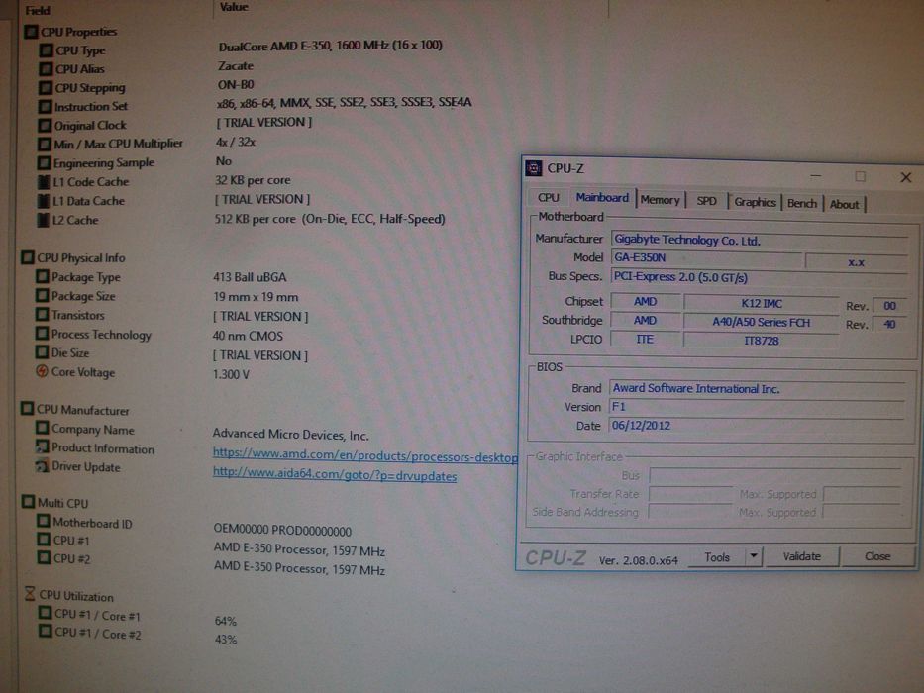Select the L2 Cache value 512 KB per core

click(x=330, y=219)
